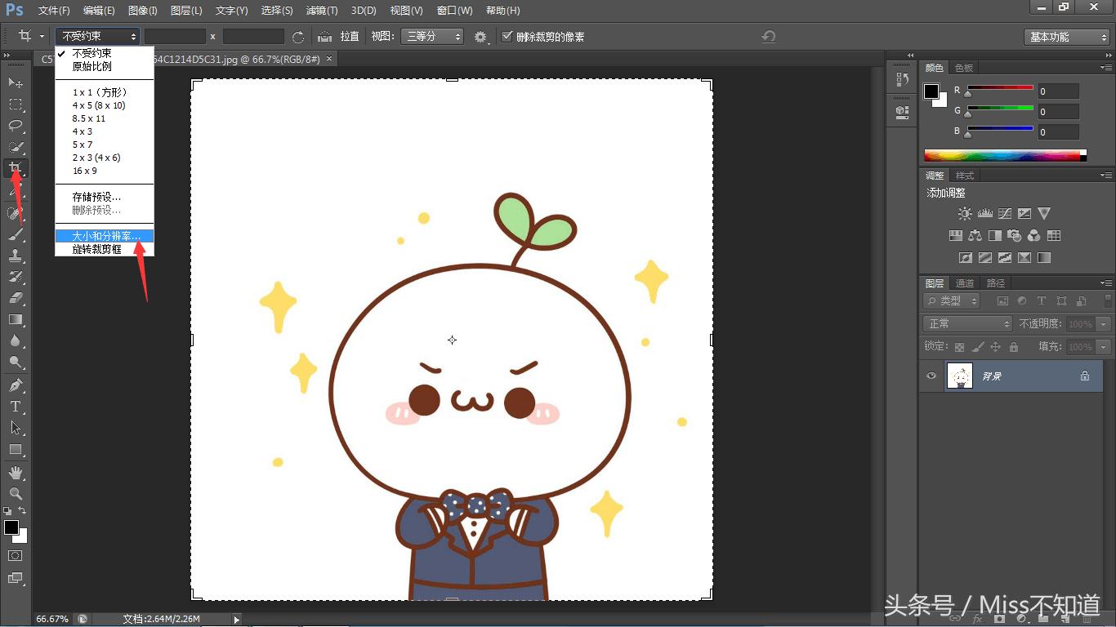Select the Horizontal Type tool
The image size is (1116, 627).
(x=15, y=407)
